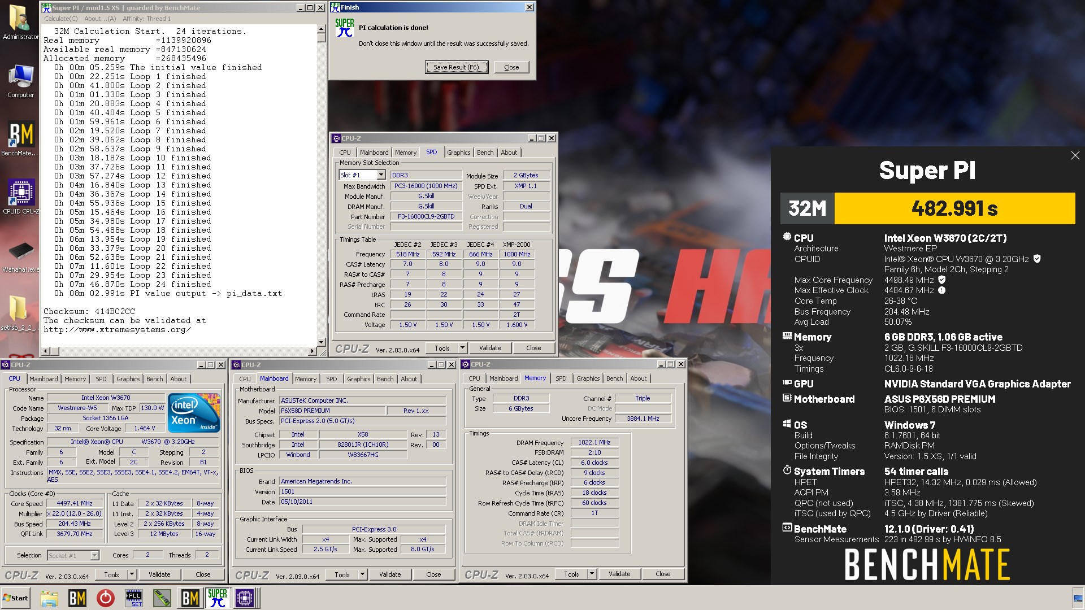Click the OS Windows logo in BenchMate panel

(x=787, y=424)
